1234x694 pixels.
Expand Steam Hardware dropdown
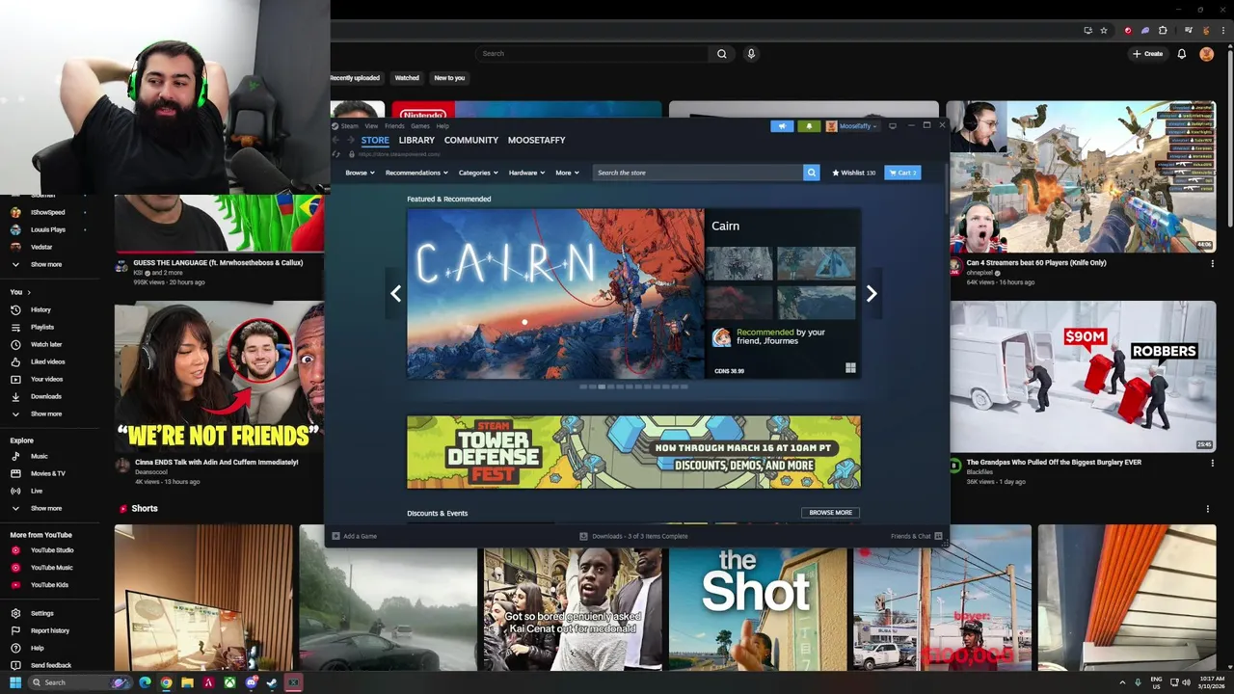[x=526, y=173]
